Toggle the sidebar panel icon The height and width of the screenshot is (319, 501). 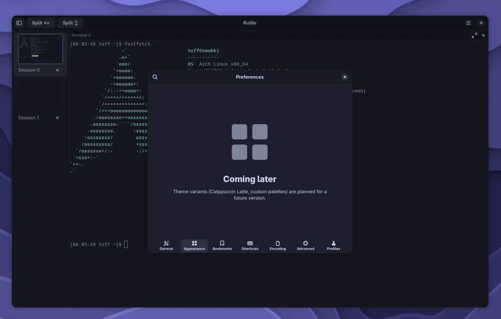pos(19,23)
